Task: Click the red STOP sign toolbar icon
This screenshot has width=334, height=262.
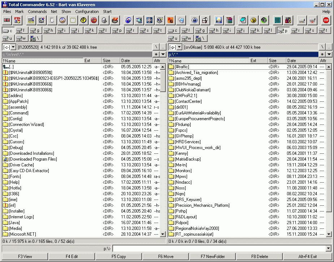Action: (326, 20)
